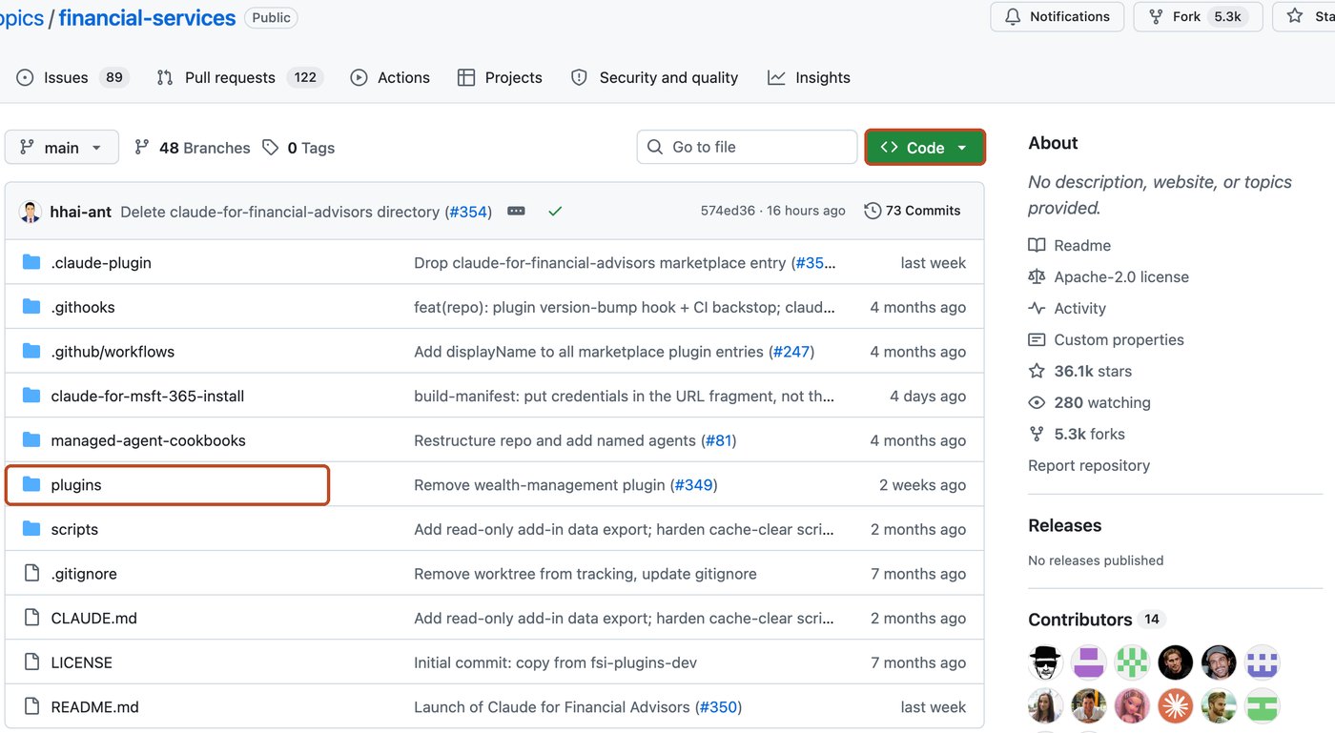The width and height of the screenshot is (1335, 733).
Task: Click contributor avatar with black hat
Action: (x=1045, y=662)
